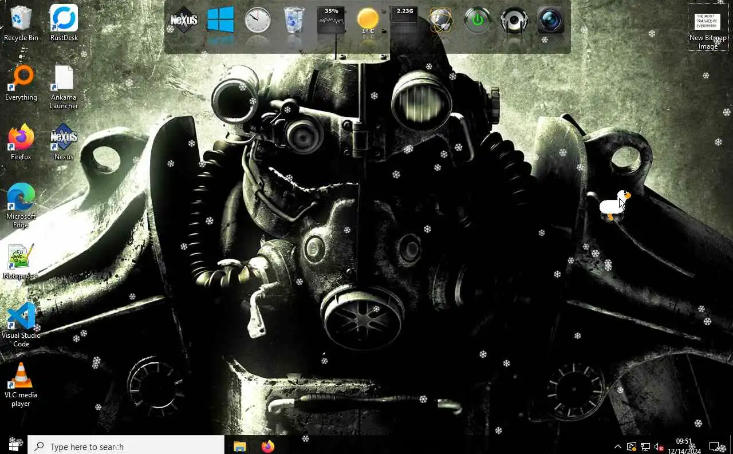Click the globe network icon in the dock
Image resolution: width=733 pixels, height=454 pixels.
pyautogui.click(x=441, y=21)
